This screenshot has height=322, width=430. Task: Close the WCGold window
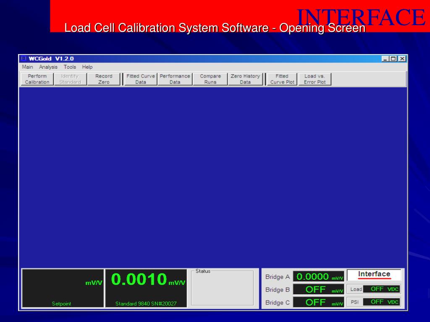402,59
